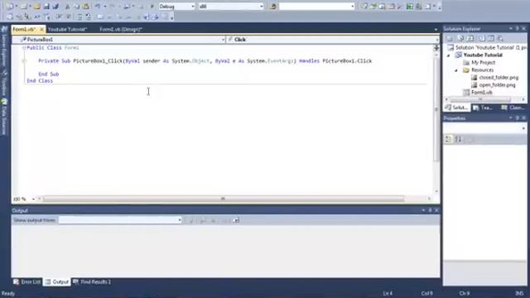Open the Error List tab
The height and width of the screenshot is (298, 530).
pos(27,281)
